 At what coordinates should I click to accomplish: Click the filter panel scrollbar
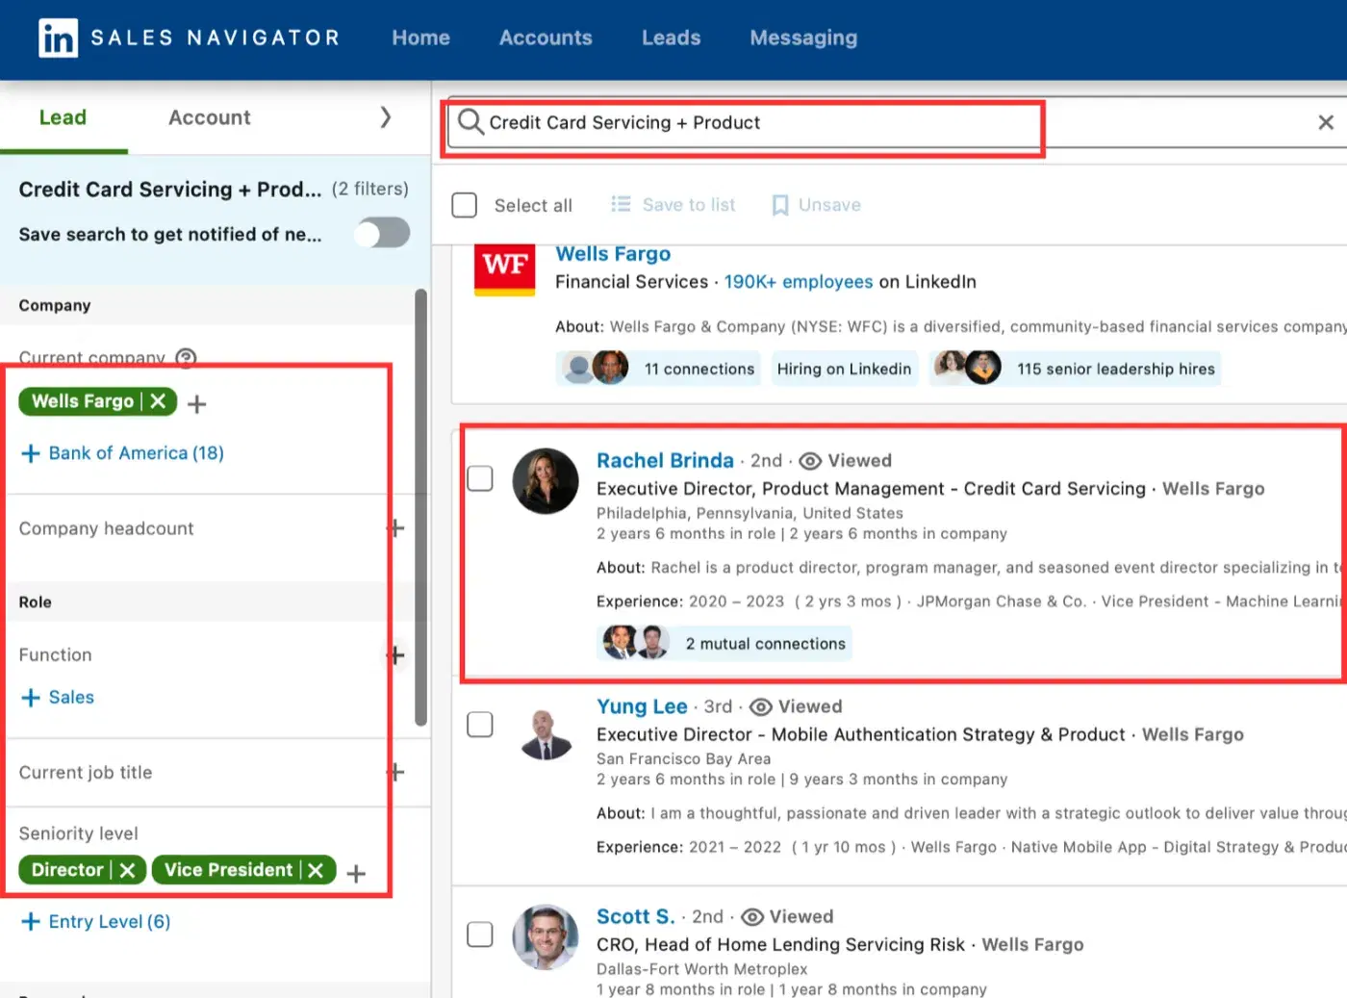(420, 507)
